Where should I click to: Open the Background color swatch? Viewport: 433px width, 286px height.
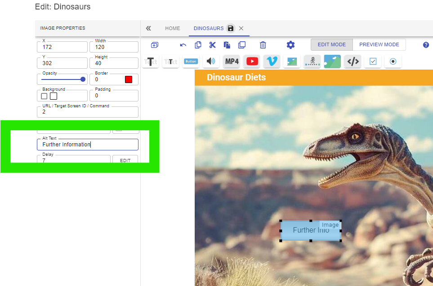click(x=54, y=96)
